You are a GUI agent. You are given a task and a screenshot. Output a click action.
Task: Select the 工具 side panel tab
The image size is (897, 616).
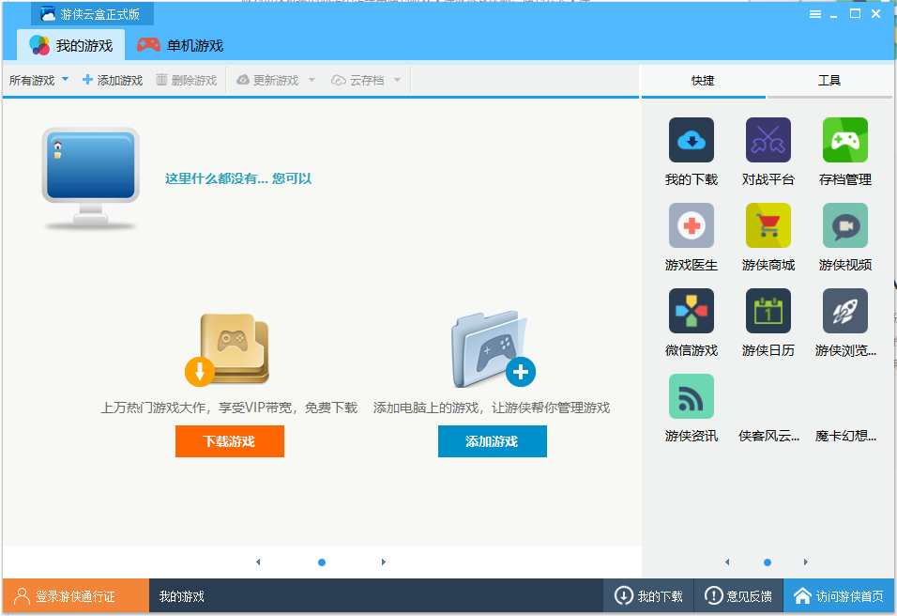[829, 81]
